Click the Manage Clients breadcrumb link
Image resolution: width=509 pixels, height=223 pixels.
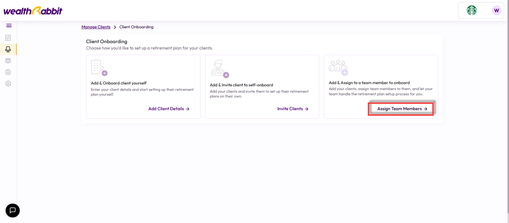96,27
